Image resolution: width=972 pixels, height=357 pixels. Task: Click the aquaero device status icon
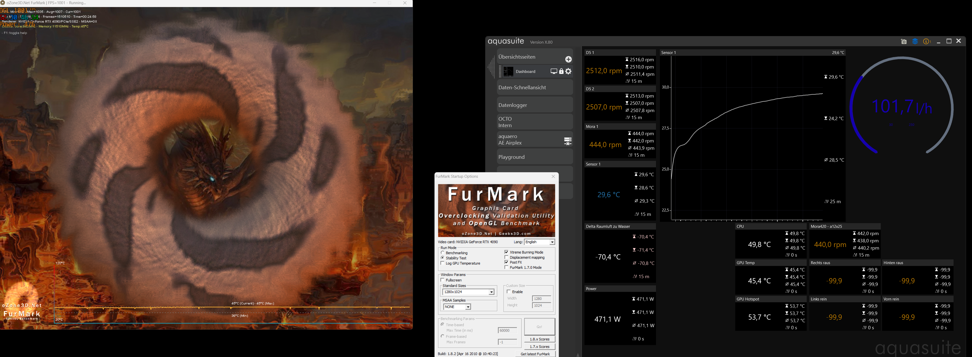(x=568, y=141)
